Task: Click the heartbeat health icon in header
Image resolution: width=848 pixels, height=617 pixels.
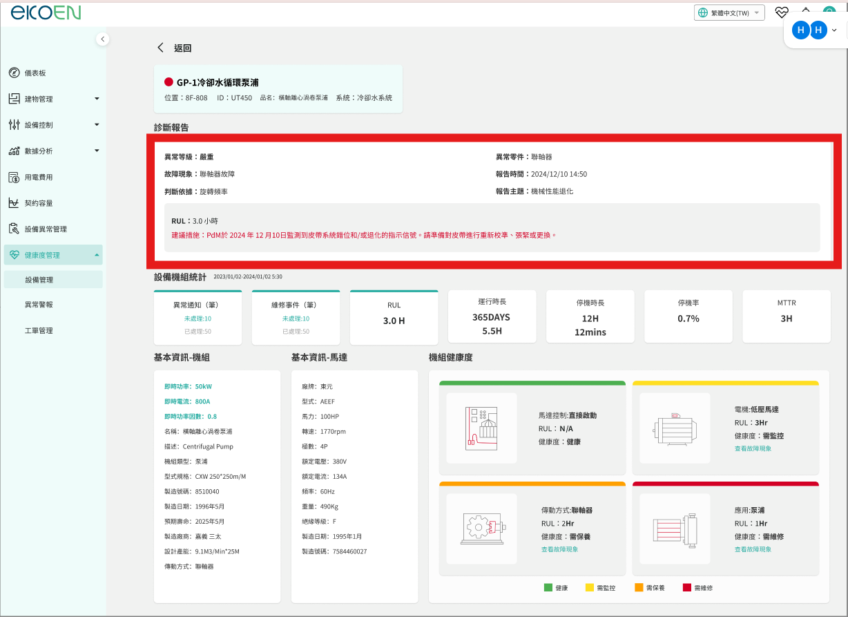Action: coord(781,12)
